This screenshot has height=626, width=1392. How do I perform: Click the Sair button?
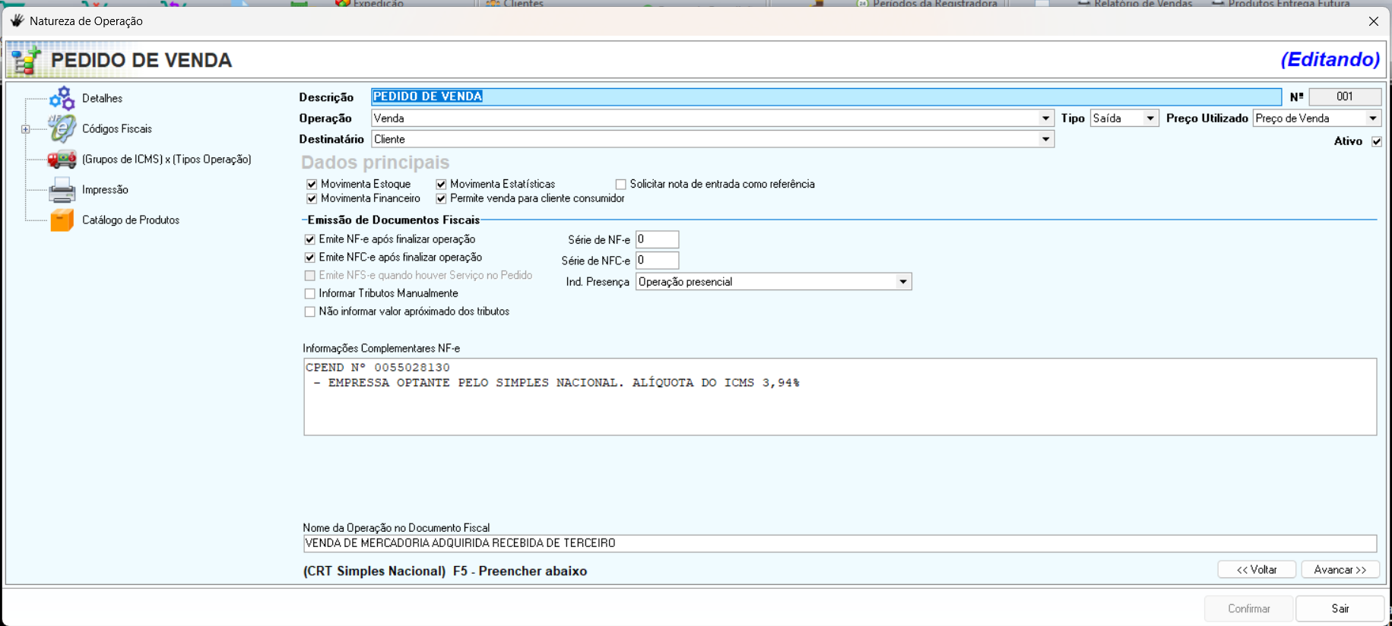pos(1340,609)
